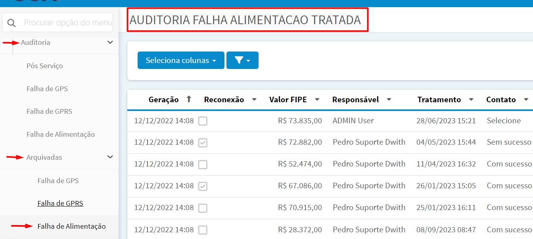Open the Responsável column filter arrow
The height and width of the screenshot is (239, 533).
389,99
